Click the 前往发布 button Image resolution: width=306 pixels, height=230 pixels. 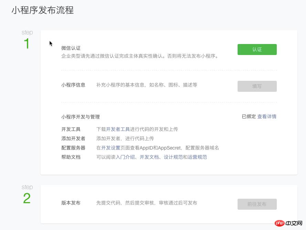(x=257, y=204)
